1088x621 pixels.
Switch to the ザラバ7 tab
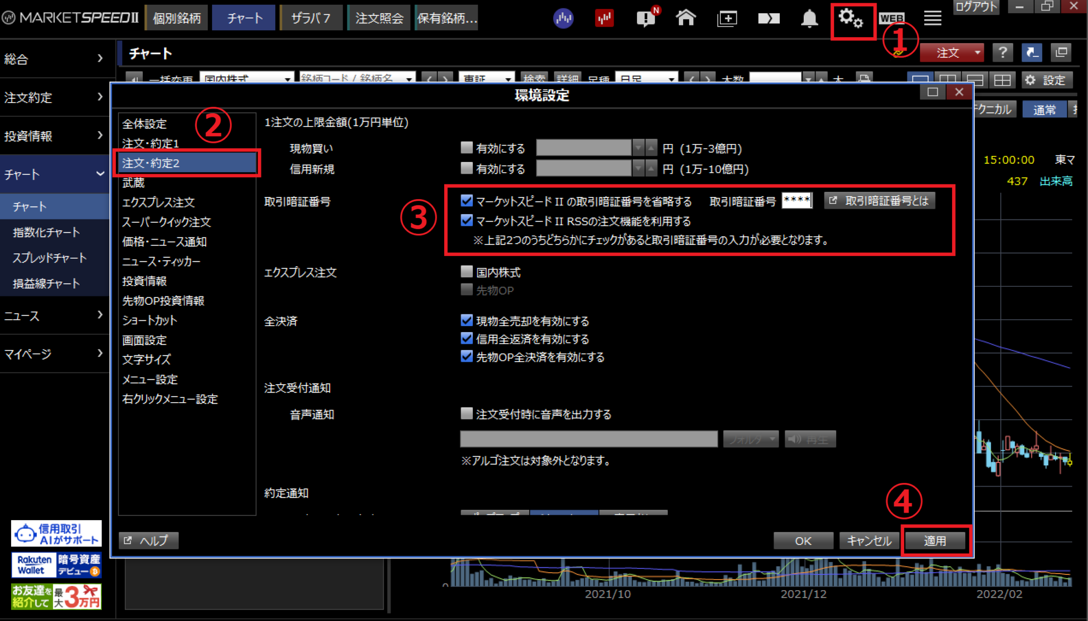311,17
